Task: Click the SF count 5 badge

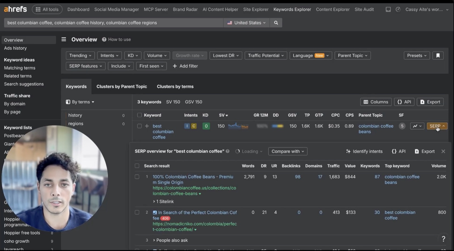Action: (402, 126)
